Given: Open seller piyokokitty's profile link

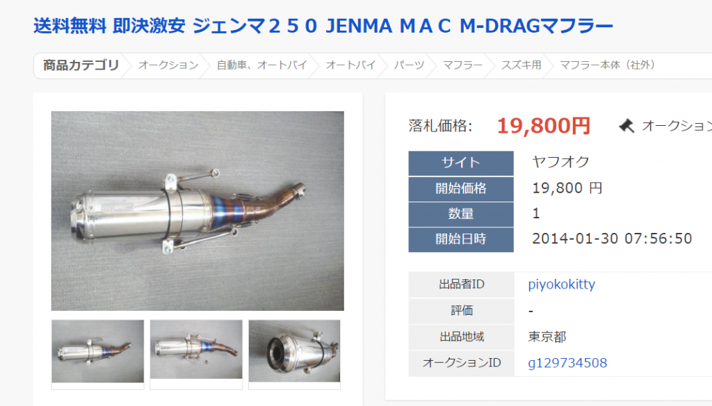Looking at the screenshot, I should coord(561,284).
